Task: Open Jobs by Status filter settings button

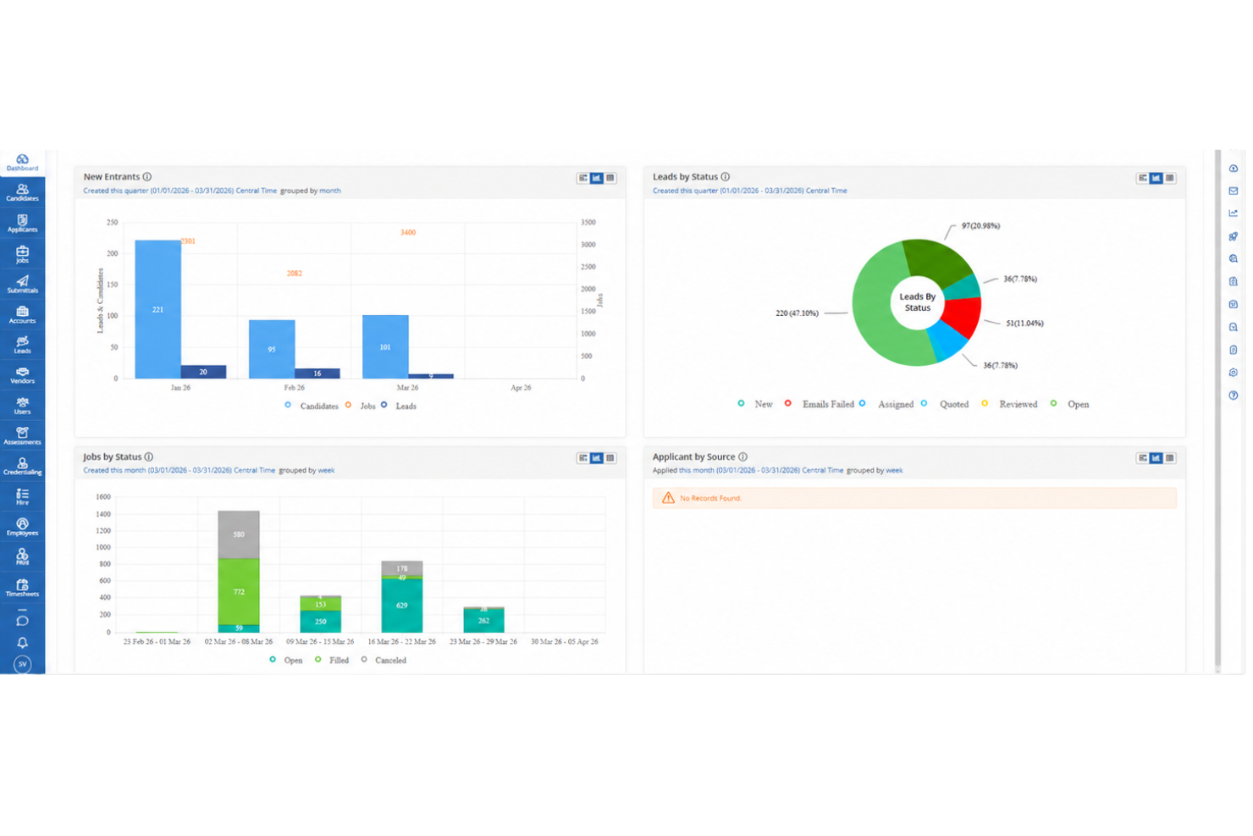Action: [583, 457]
